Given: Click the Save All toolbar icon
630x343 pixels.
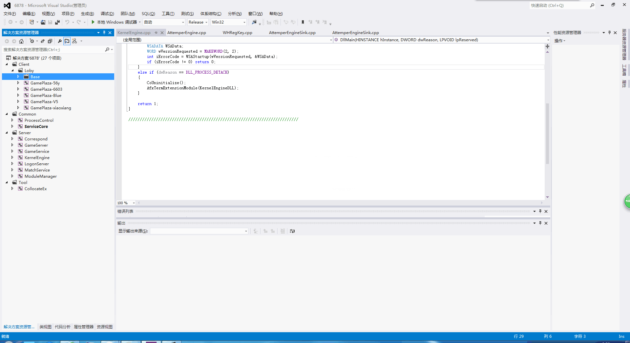Looking at the screenshot, I should [57, 22].
